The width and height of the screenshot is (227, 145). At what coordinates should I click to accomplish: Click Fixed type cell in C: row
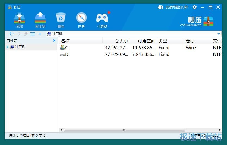tap(164, 48)
